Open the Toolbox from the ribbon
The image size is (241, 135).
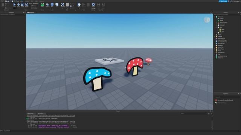point(47,5)
